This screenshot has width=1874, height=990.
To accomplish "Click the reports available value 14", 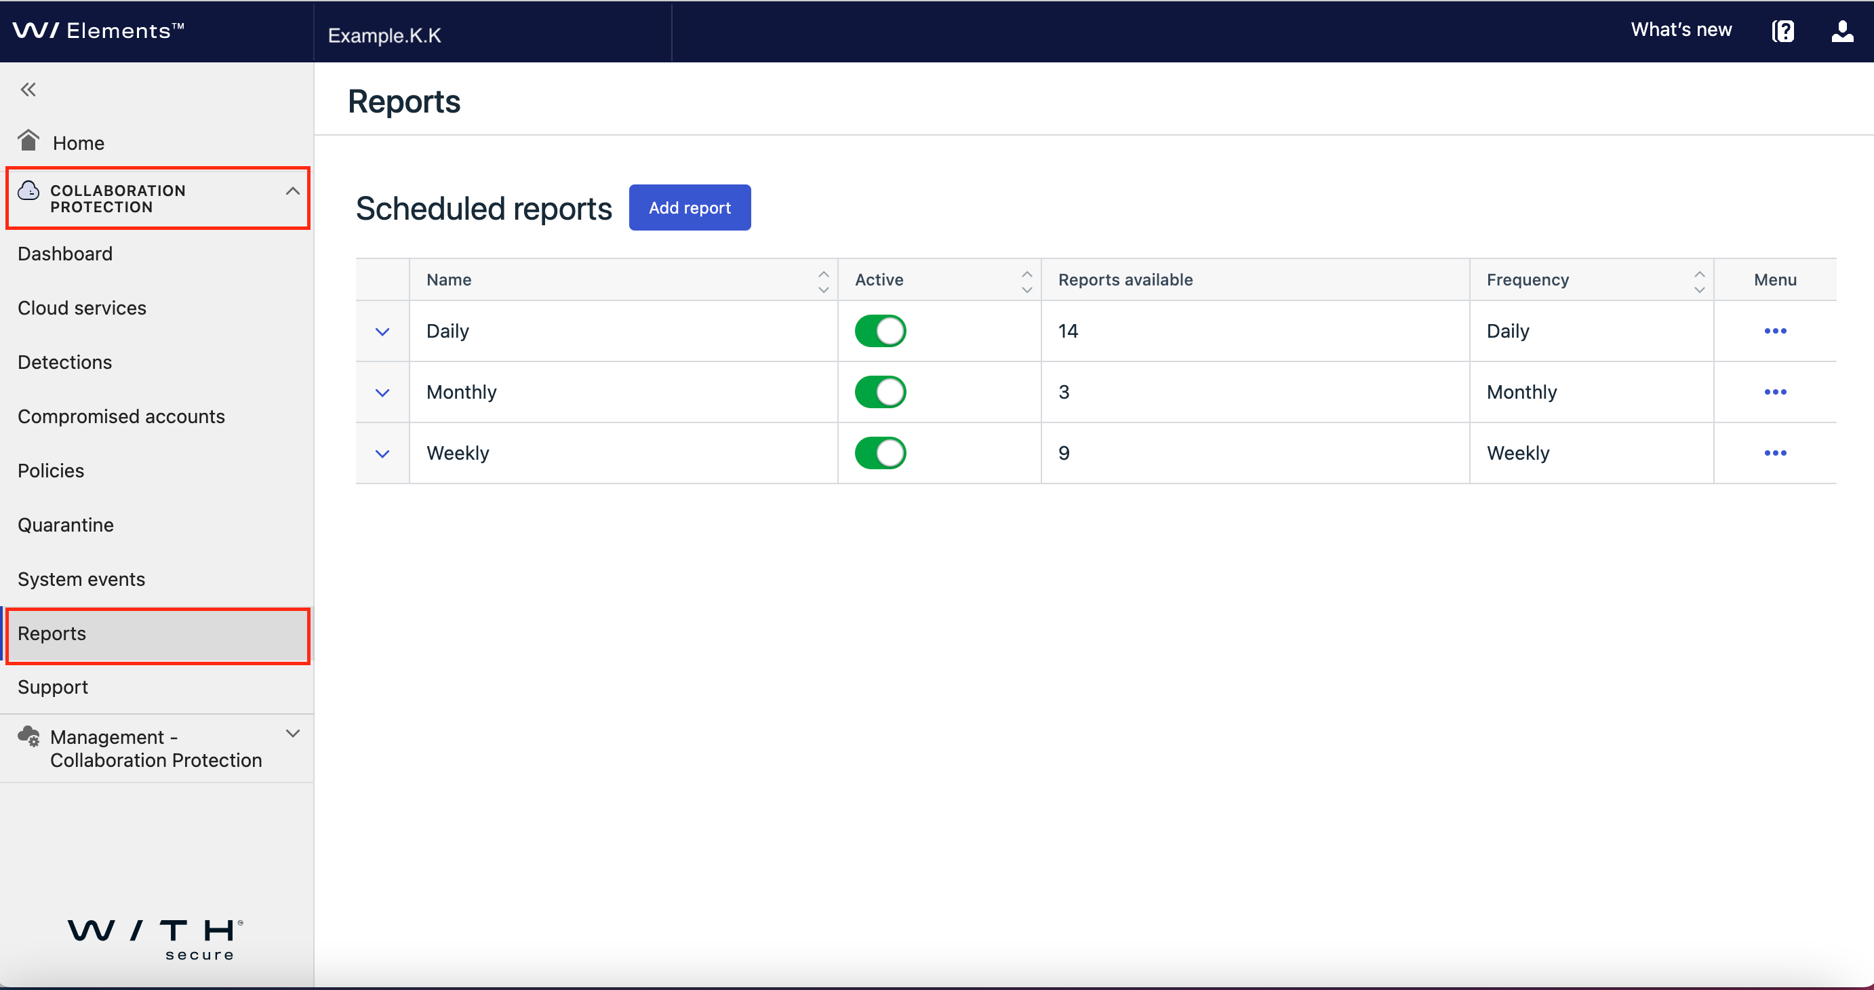I will pos(1067,331).
